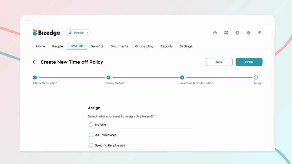292x164 pixels.
Task: Open notifications bell icon
Action: tap(248, 33)
